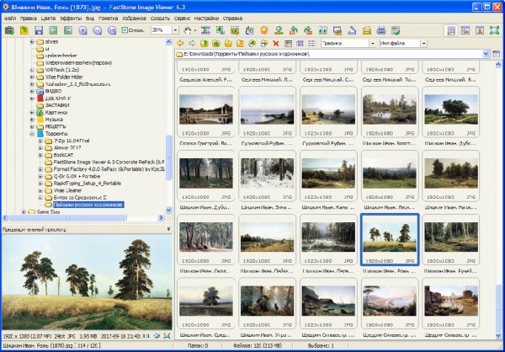Click the last icon in preview info bar

point(167,336)
